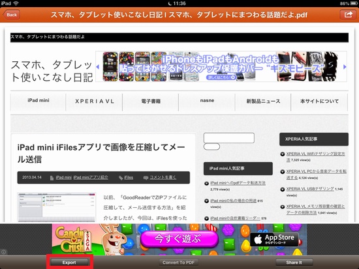Click the bullet icon beside iPad miniへのpdfデータ転送方法
Viewport: 359px width, 269px height.
[206, 183]
